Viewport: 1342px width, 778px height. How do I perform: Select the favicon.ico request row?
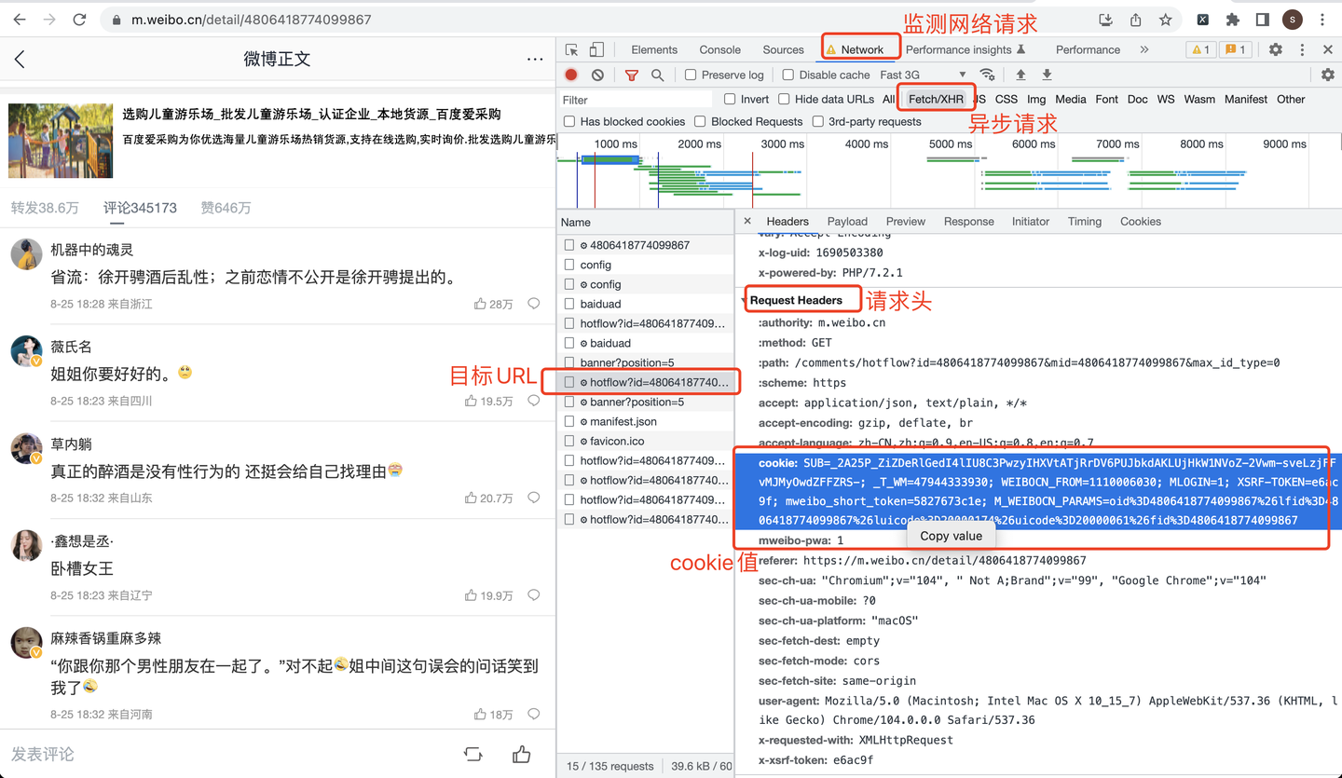[x=645, y=441]
